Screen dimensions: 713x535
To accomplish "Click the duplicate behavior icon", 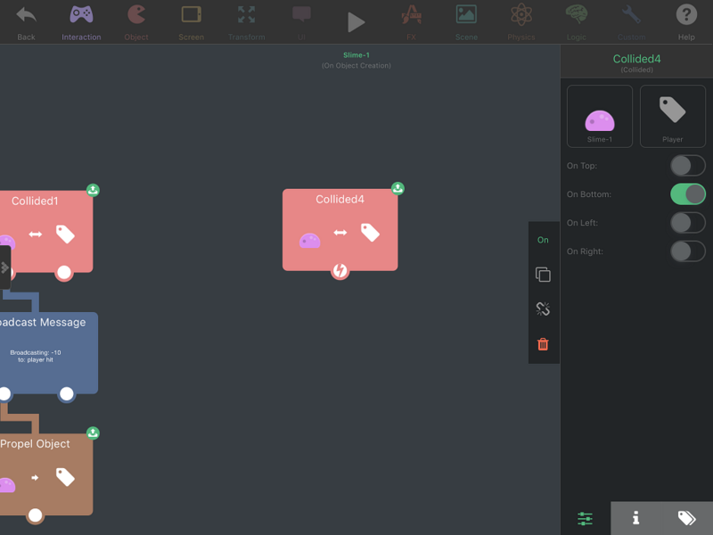I will [x=543, y=275].
